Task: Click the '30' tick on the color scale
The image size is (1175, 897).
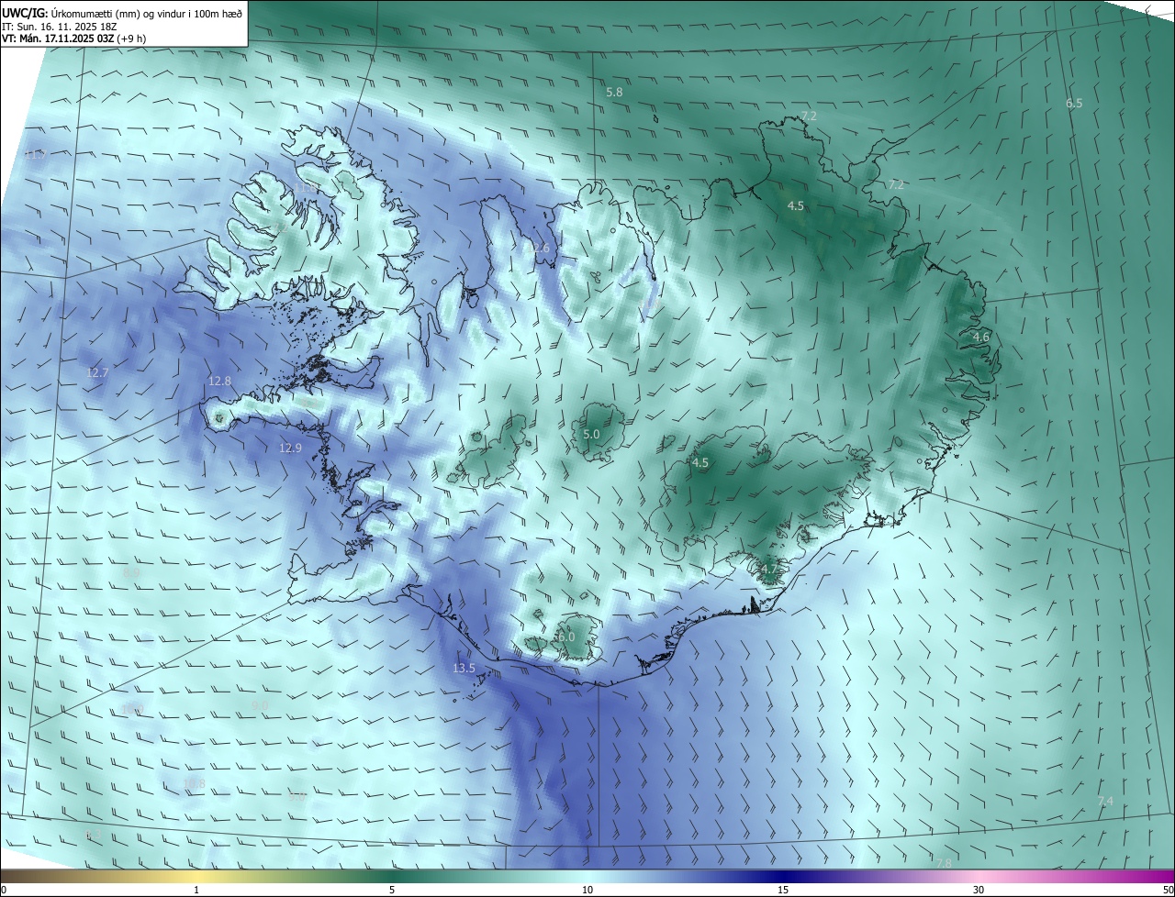Action: [979, 890]
